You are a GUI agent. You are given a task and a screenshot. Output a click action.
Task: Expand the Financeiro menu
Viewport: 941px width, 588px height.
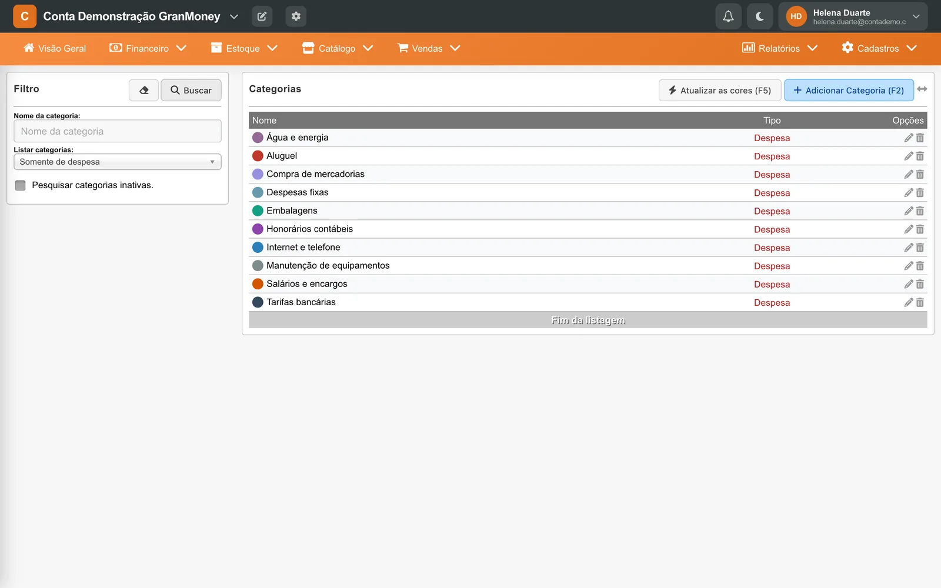coord(148,48)
